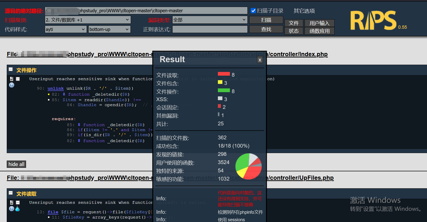This screenshot has height=222, width=427.
Task: Click help icon for the unlink finding
Action: tap(12, 85)
